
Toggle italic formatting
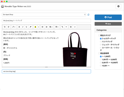pyautogui.click(x=23, y=27)
